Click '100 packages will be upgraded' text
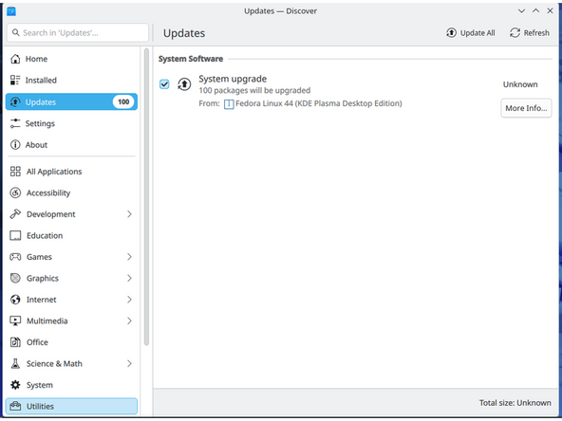This screenshot has height=421, width=562. click(254, 91)
